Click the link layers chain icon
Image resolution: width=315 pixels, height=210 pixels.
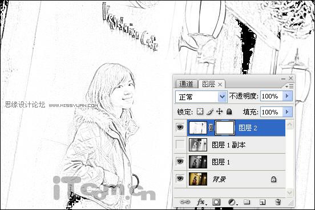pyautogui.click(x=185, y=202)
